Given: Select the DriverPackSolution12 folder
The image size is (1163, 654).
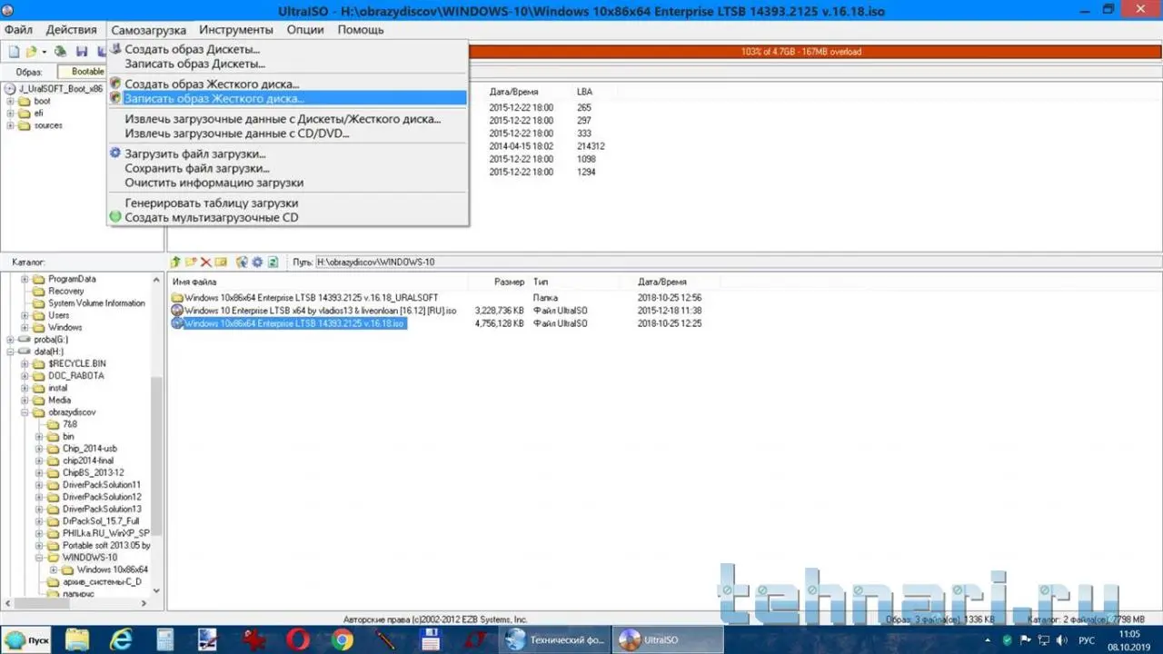Looking at the screenshot, I should pyautogui.click(x=102, y=497).
